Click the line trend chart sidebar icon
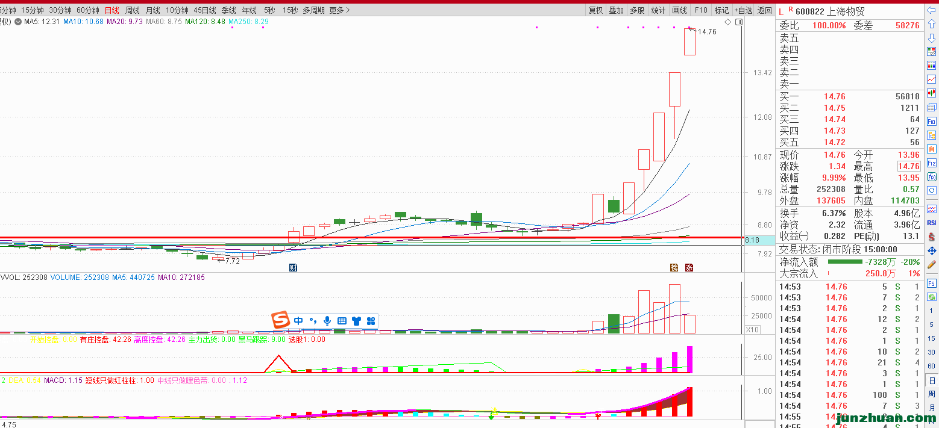Viewport: 939px width, 428px height. point(932,79)
